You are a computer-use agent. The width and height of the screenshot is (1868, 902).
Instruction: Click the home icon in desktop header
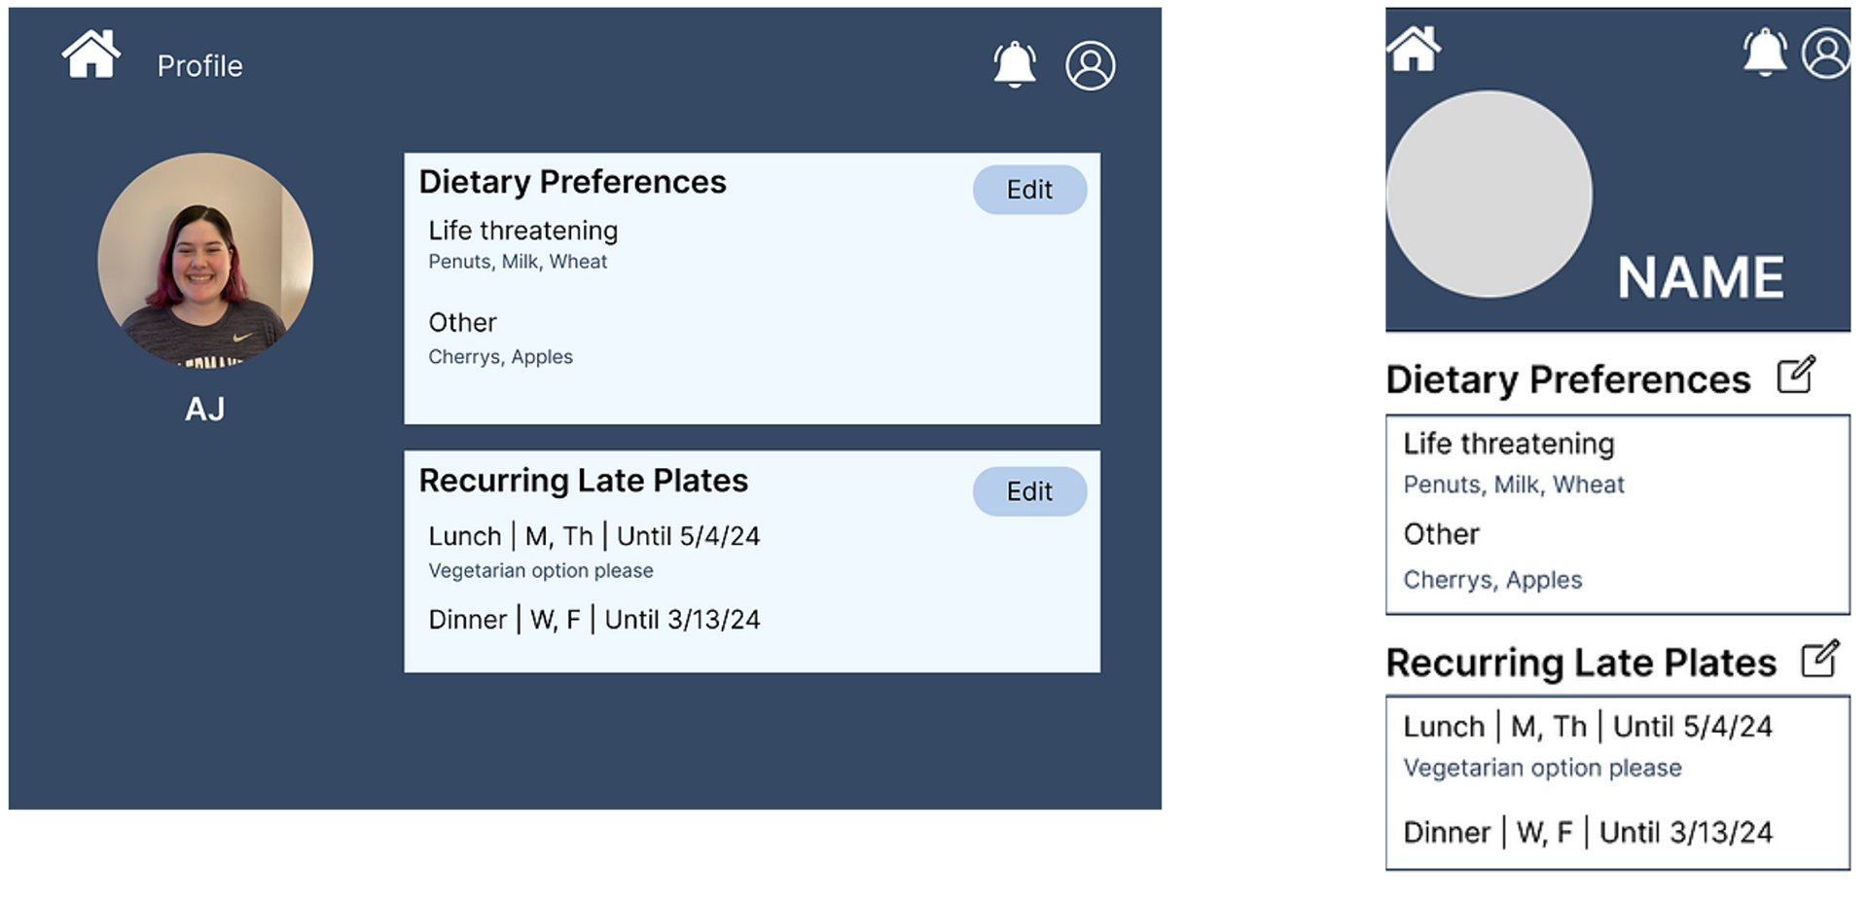point(91,54)
